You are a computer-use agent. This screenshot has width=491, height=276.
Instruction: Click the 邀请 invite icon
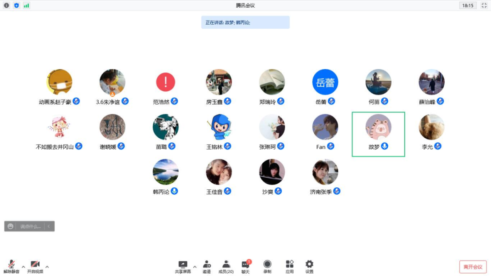coord(207,266)
